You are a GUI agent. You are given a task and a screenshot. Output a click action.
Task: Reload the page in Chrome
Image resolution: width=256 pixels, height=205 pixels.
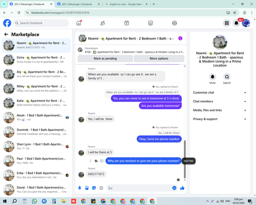(x=19, y=13)
